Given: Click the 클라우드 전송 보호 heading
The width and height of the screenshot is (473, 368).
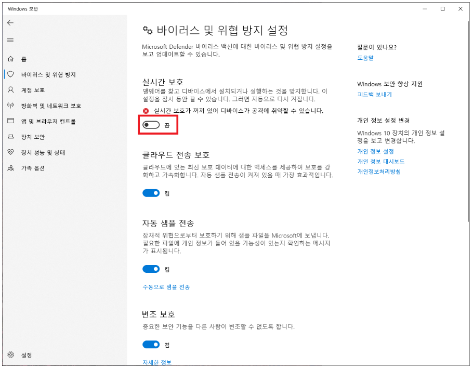Looking at the screenshot, I should point(176,155).
